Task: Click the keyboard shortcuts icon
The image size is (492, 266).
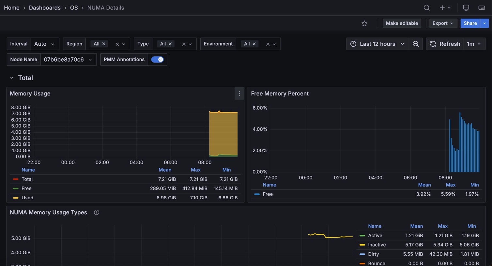Action: pyautogui.click(x=482, y=7)
